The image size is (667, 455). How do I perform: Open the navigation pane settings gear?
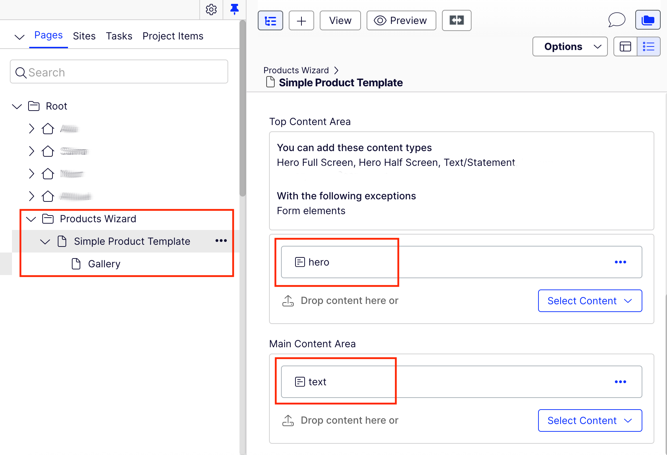[x=211, y=10]
